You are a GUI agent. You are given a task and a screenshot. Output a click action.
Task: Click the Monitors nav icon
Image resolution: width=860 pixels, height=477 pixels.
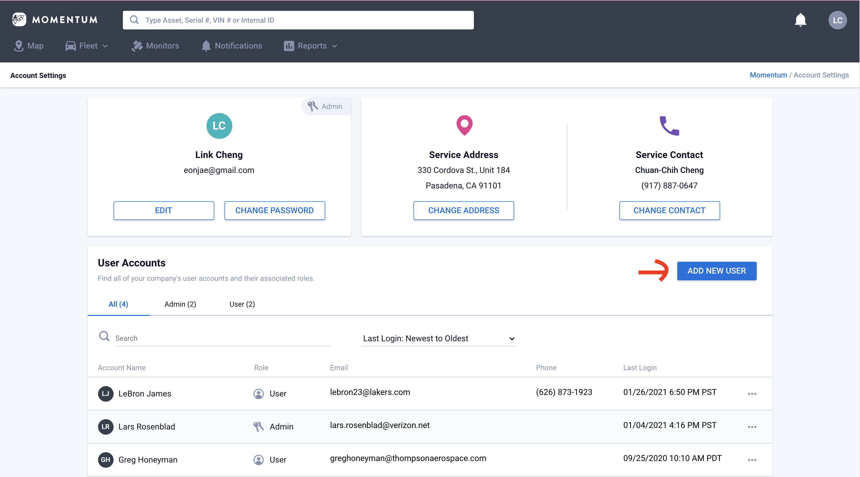click(x=137, y=46)
